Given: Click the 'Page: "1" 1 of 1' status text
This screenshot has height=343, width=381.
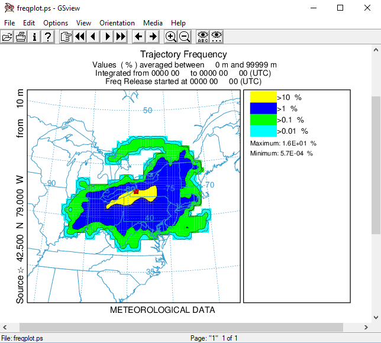Looking at the screenshot, I should coord(214,338).
